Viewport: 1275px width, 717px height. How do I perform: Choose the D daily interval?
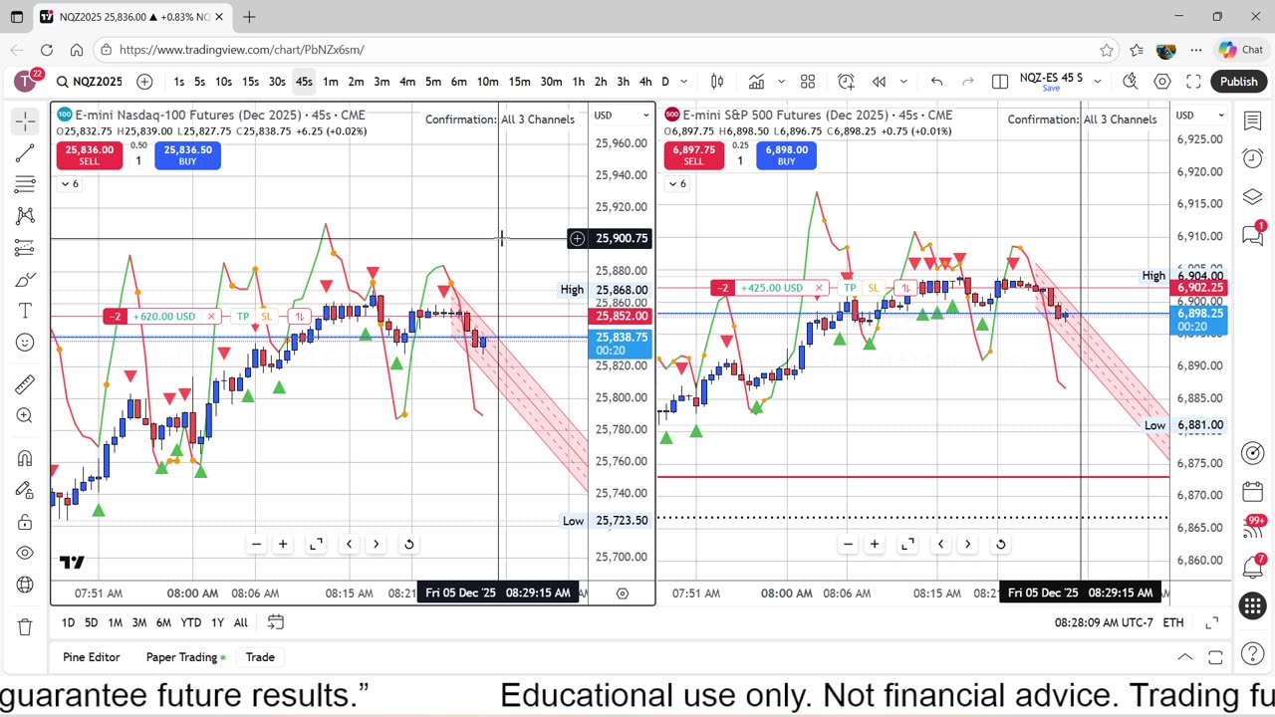pos(665,82)
